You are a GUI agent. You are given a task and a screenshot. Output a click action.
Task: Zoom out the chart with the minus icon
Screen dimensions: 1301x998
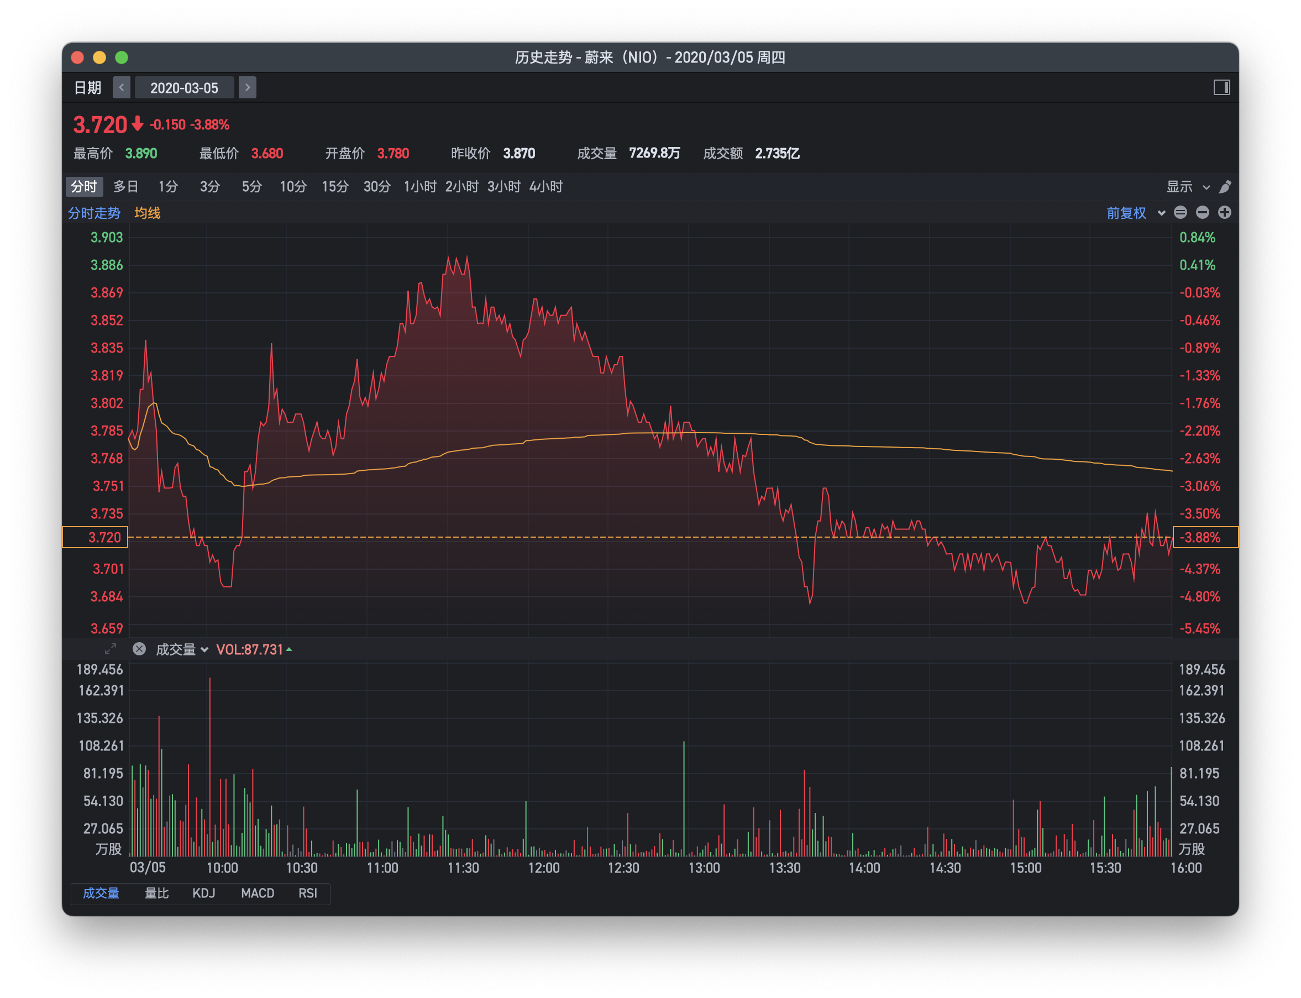(1202, 212)
